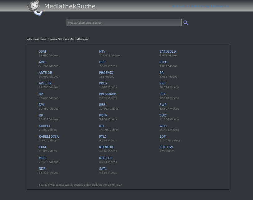Click the MediathekSuche site title
253x200 pixels.
pyautogui.click(x=70, y=6)
